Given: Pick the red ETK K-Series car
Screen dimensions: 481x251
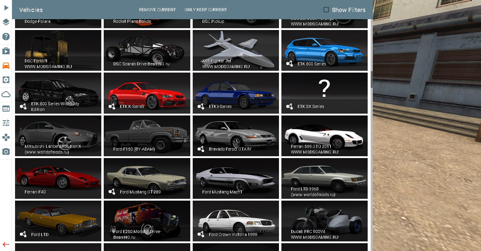Looking at the screenshot, I should coord(147,93).
